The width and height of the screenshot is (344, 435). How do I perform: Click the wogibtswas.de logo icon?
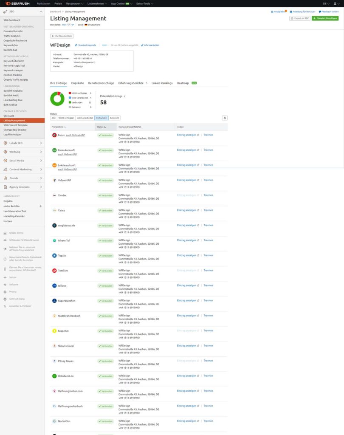tap(54, 225)
